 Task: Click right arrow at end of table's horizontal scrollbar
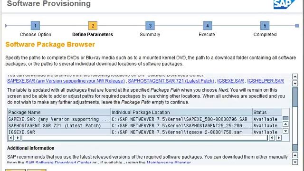point(279,138)
